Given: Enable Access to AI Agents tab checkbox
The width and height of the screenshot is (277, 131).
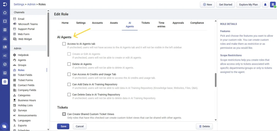Looking at the screenshot, I should 64,44.
